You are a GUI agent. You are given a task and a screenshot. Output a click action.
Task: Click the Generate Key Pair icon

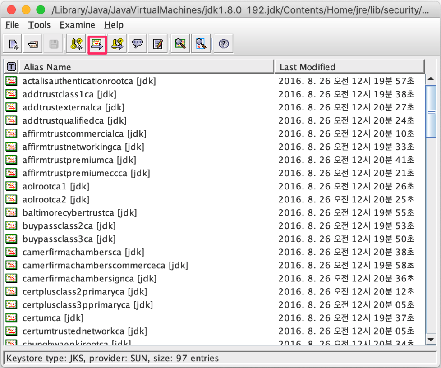click(75, 44)
